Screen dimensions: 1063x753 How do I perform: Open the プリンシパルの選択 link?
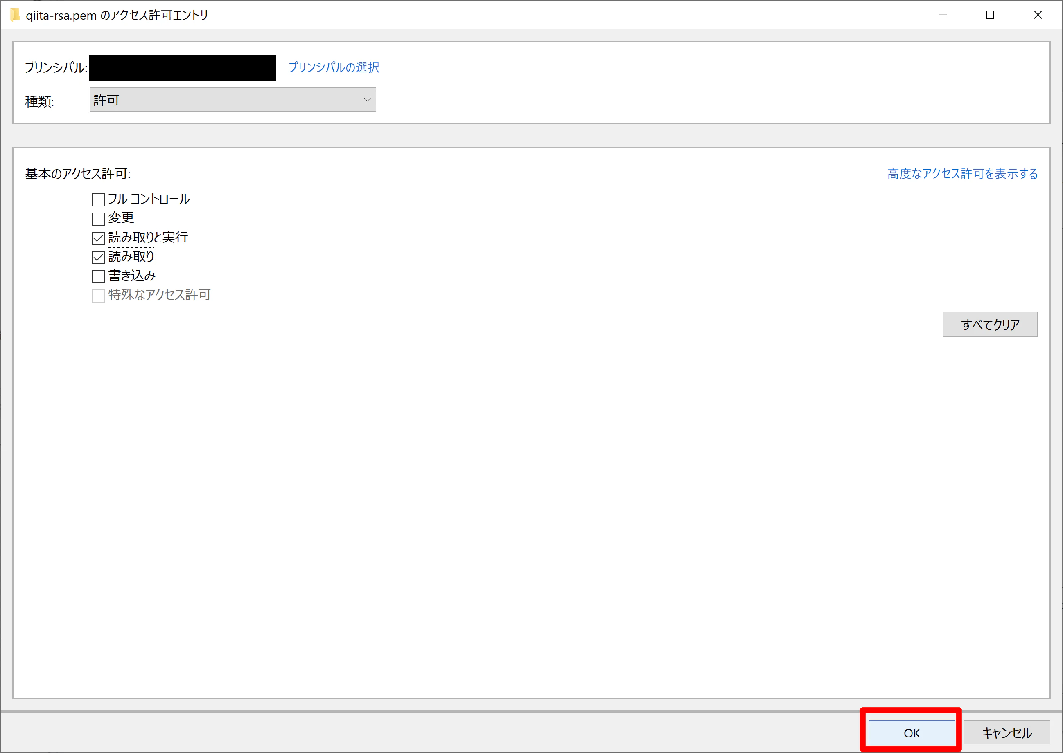pyautogui.click(x=334, y=67)
